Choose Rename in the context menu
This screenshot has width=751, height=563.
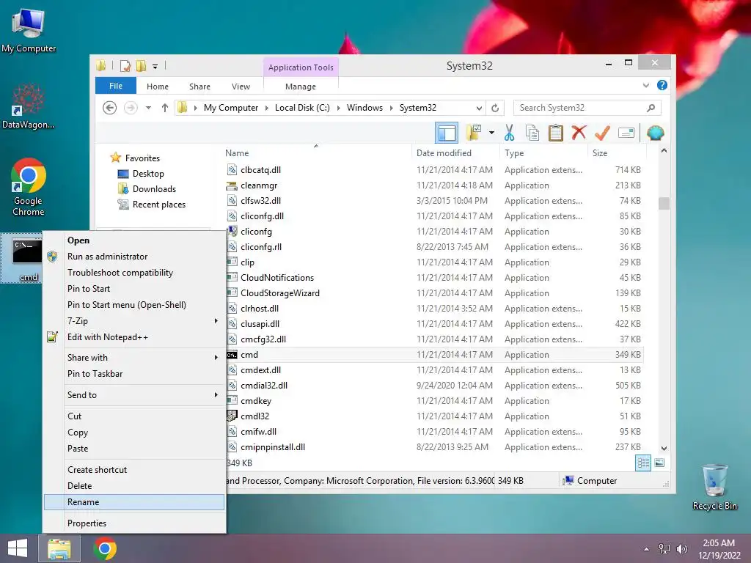(x=134, y=502)
